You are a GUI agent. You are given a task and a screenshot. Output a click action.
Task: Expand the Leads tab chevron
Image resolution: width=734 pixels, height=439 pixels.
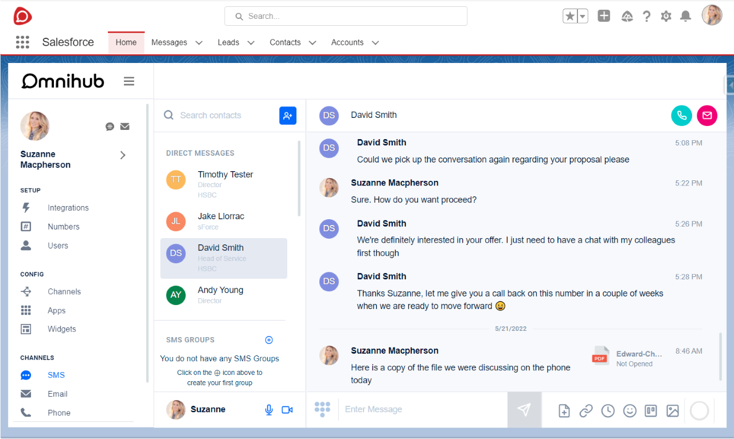pos(251,42)
